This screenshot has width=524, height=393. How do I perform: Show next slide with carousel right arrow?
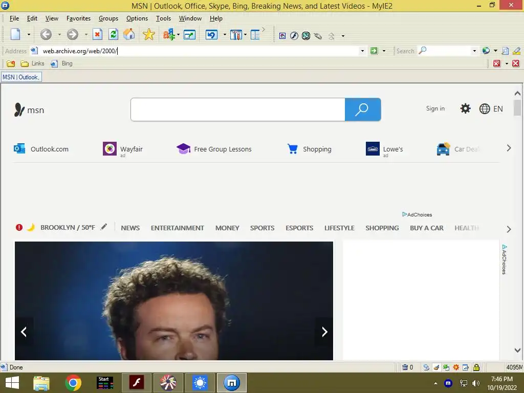point(324,332)
